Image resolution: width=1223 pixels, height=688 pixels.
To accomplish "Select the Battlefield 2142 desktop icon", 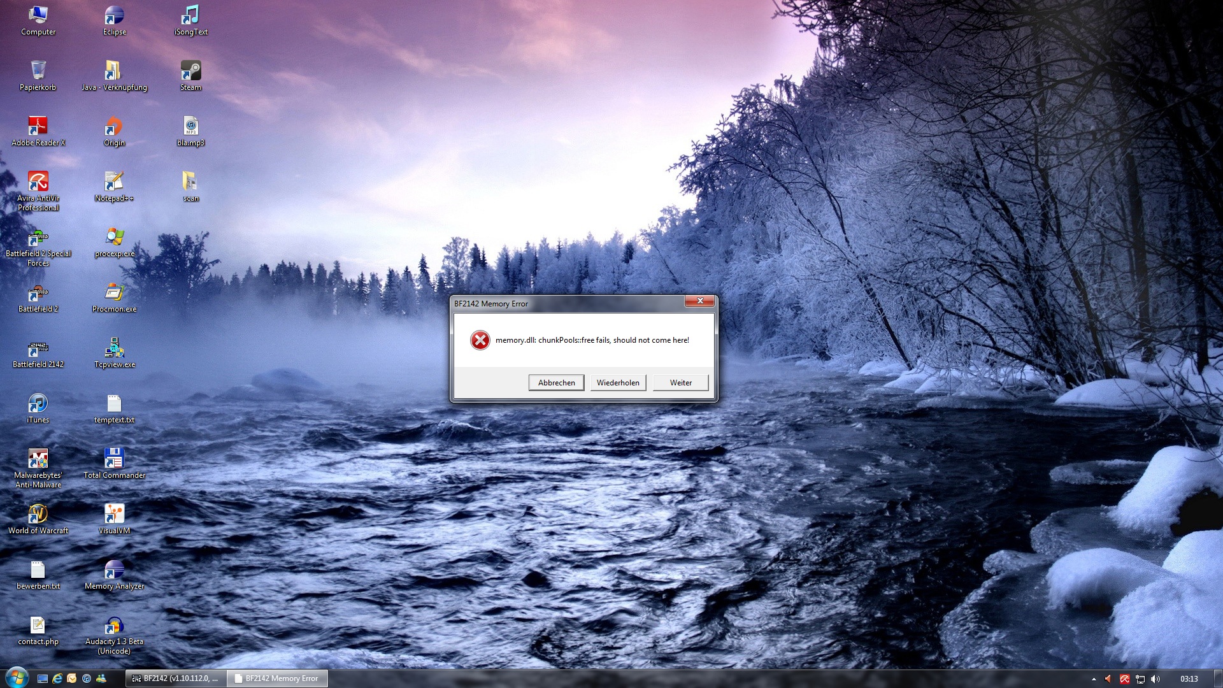I will pyautogui.click(x=38, y=350).
